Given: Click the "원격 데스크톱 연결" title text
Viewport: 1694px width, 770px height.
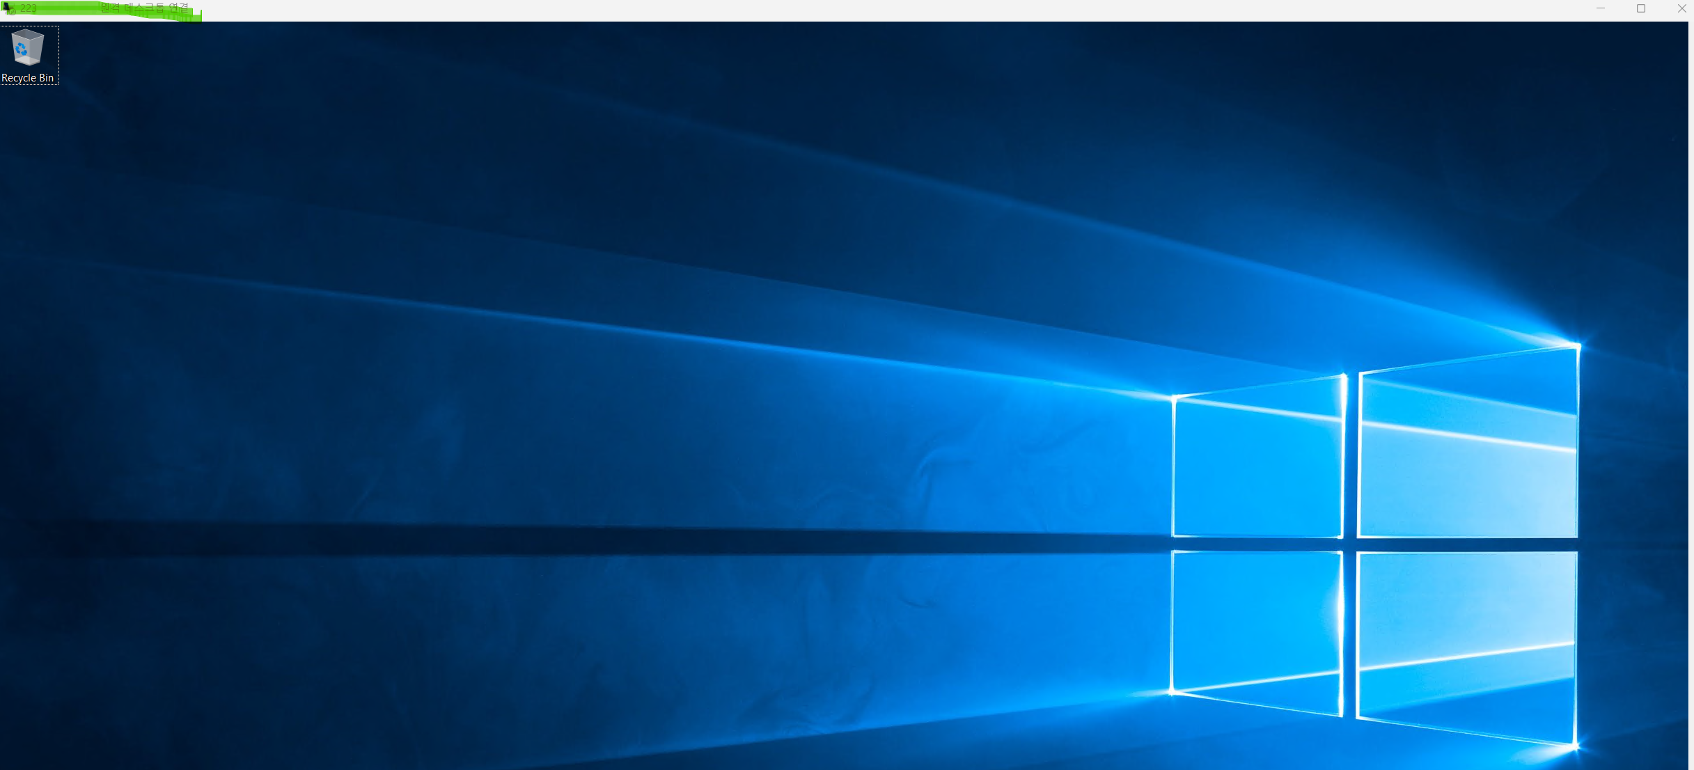Looking at the screenshot, I should pos(144,8).
